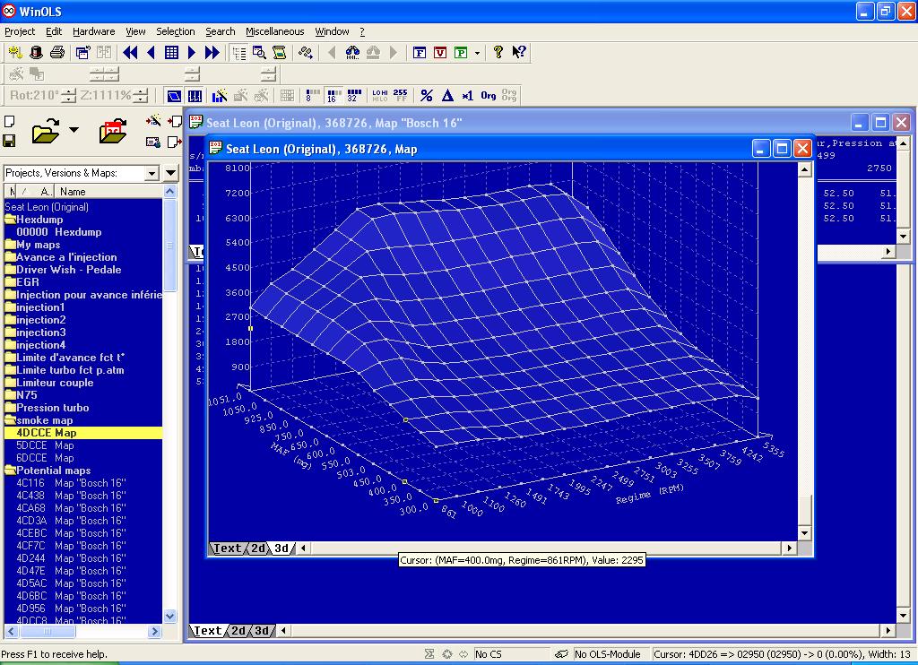
Task: Expand the EGR folder
Action: pos(10,282)
